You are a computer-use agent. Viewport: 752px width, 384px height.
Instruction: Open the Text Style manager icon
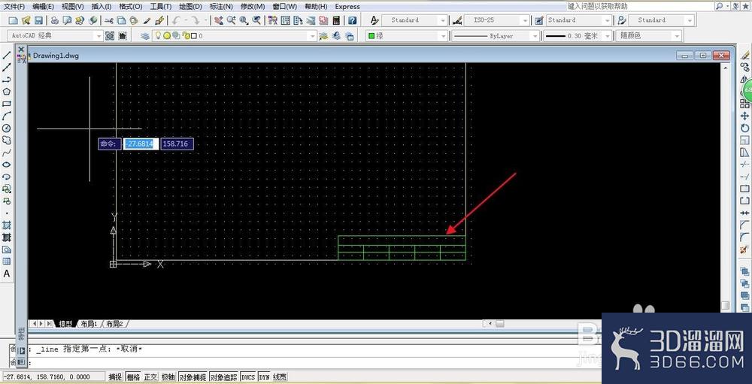[x=374, y=20]
